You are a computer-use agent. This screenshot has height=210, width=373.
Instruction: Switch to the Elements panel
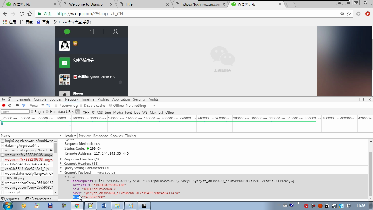24,99
